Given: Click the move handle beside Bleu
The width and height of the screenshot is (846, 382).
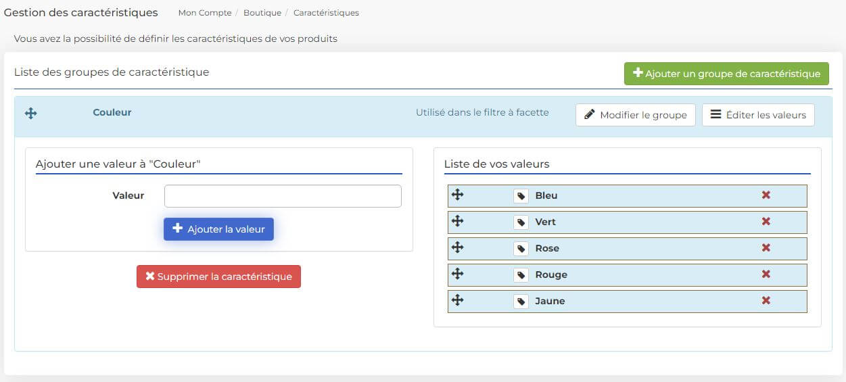Looking at the screenshot, I should [x=457, y=195].
